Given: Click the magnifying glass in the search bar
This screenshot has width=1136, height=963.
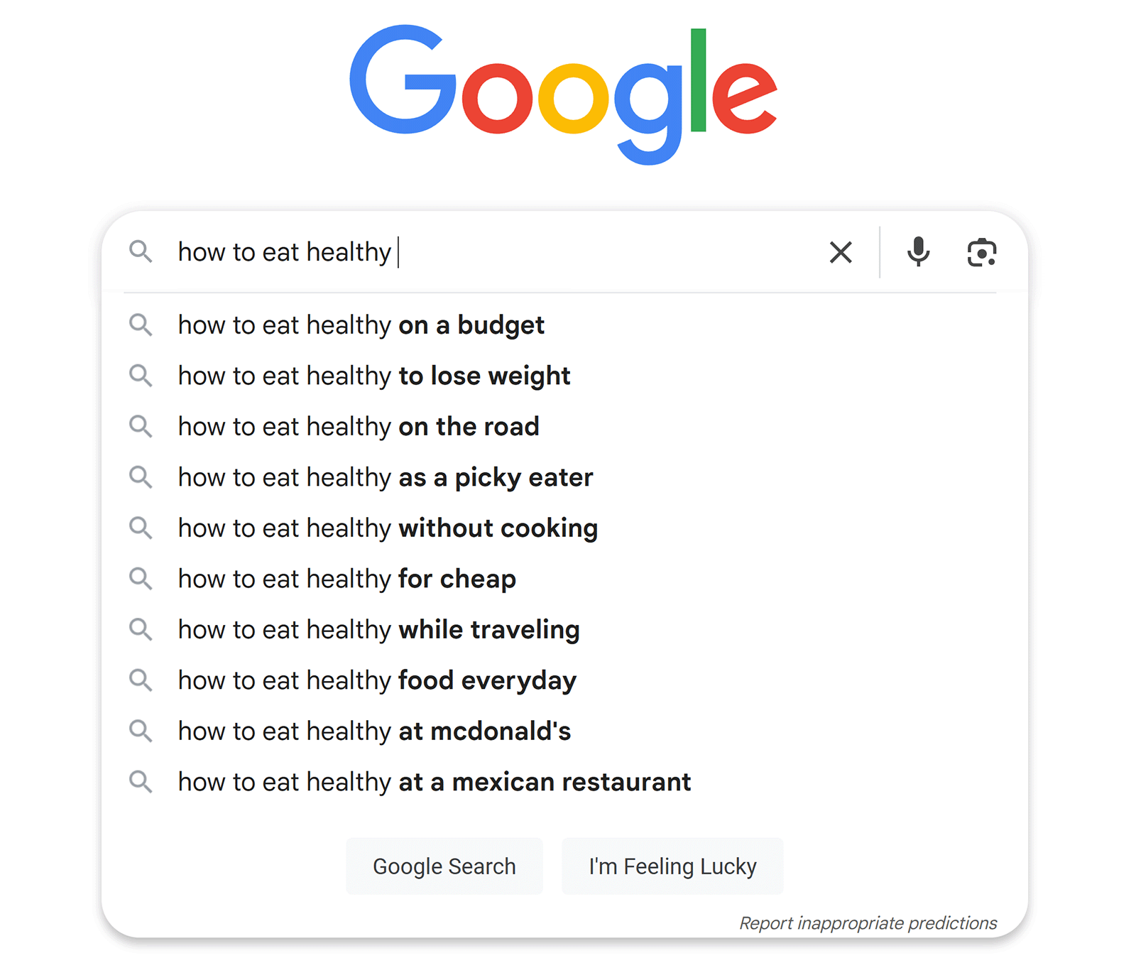Looking at the screenshot, I should (x=141, y=252).
